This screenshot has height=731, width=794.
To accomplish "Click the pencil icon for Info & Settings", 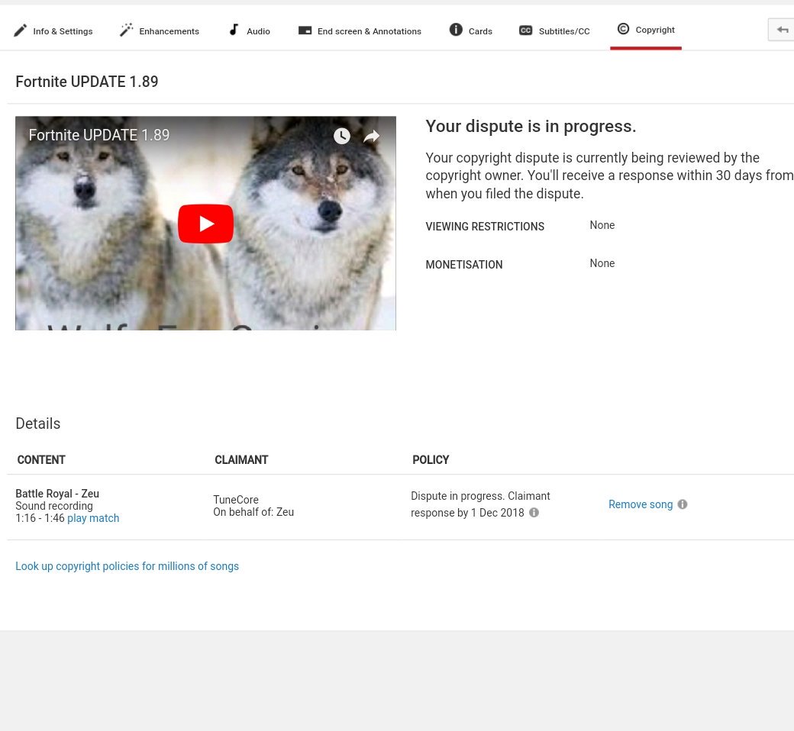I will [x=21, y=31].
